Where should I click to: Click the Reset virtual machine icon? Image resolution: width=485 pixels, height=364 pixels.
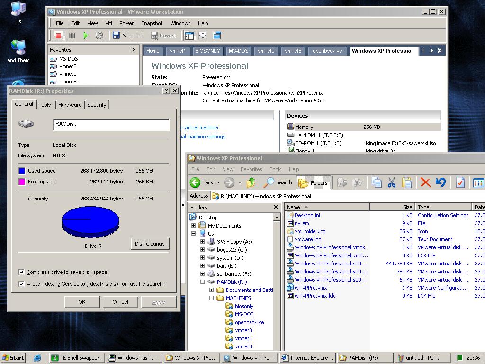pos(99,36)
